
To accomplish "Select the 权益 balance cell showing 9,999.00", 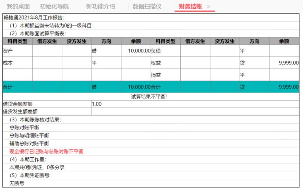I will (x=284, y=63).
